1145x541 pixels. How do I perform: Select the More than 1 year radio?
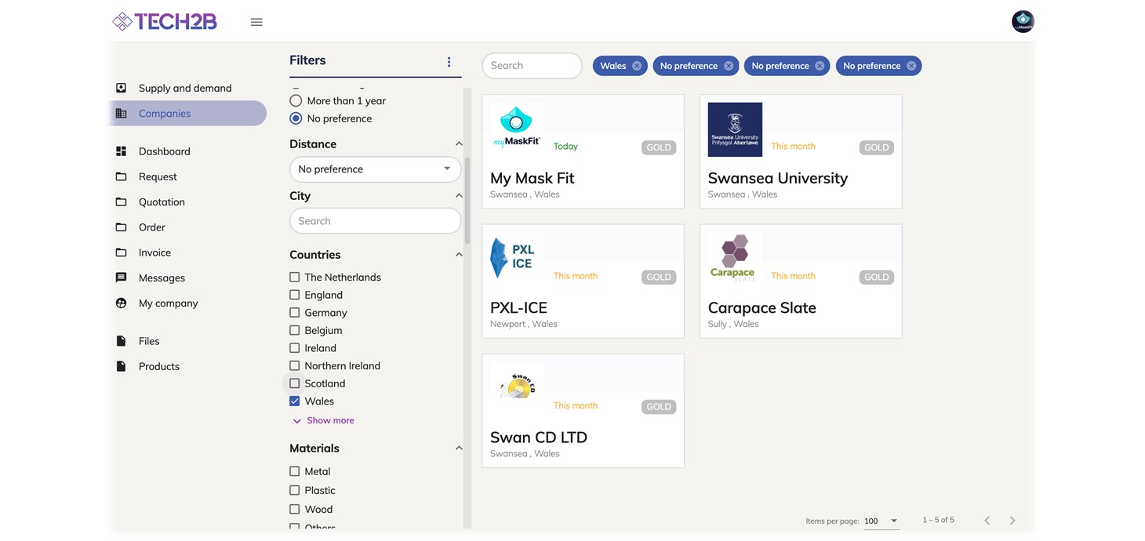tap(296, 101)
